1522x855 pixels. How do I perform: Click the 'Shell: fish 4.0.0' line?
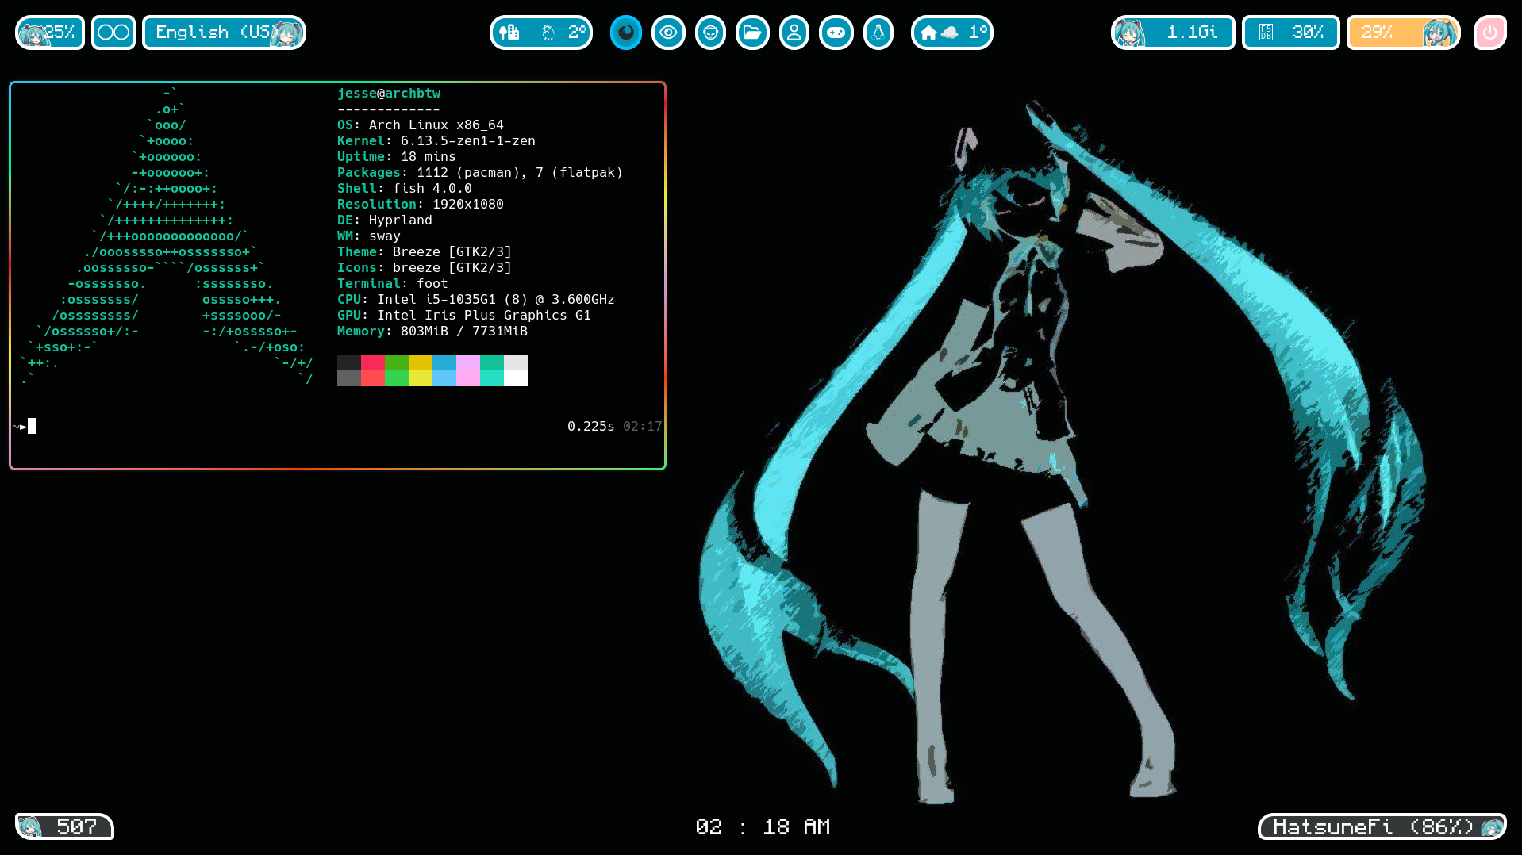pyautogui.click(x=405, y=188)
